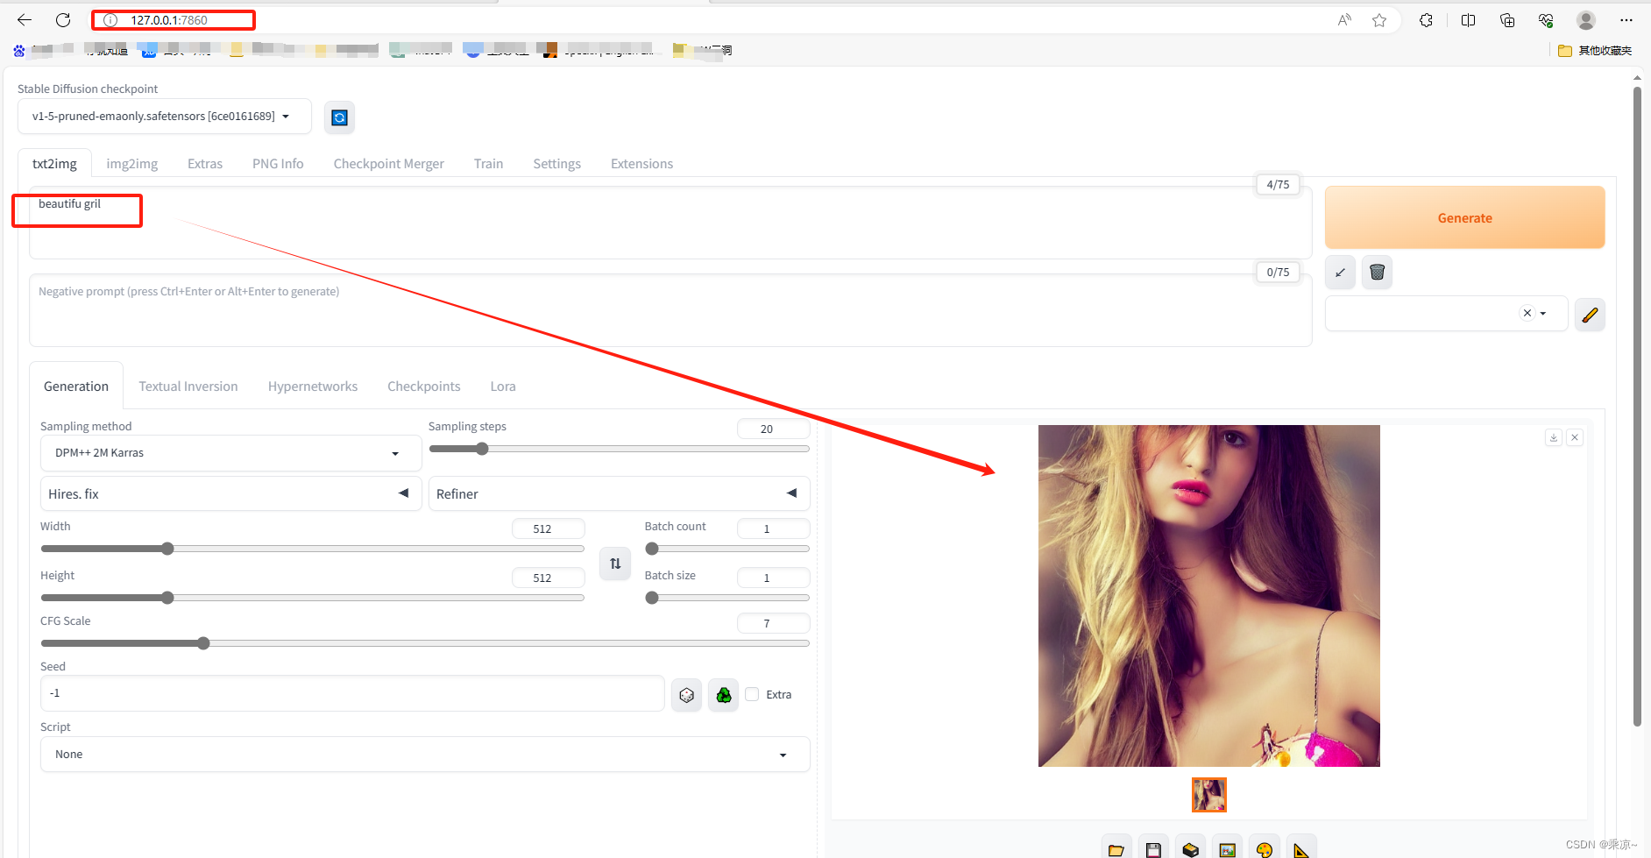Open read aloud browser icon
1651x858 pixels.
tap(1344, 19)
